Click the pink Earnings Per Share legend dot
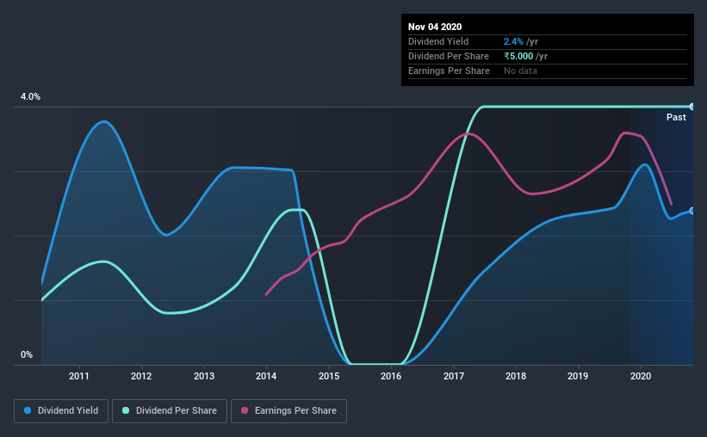 [x=245, y=410]
